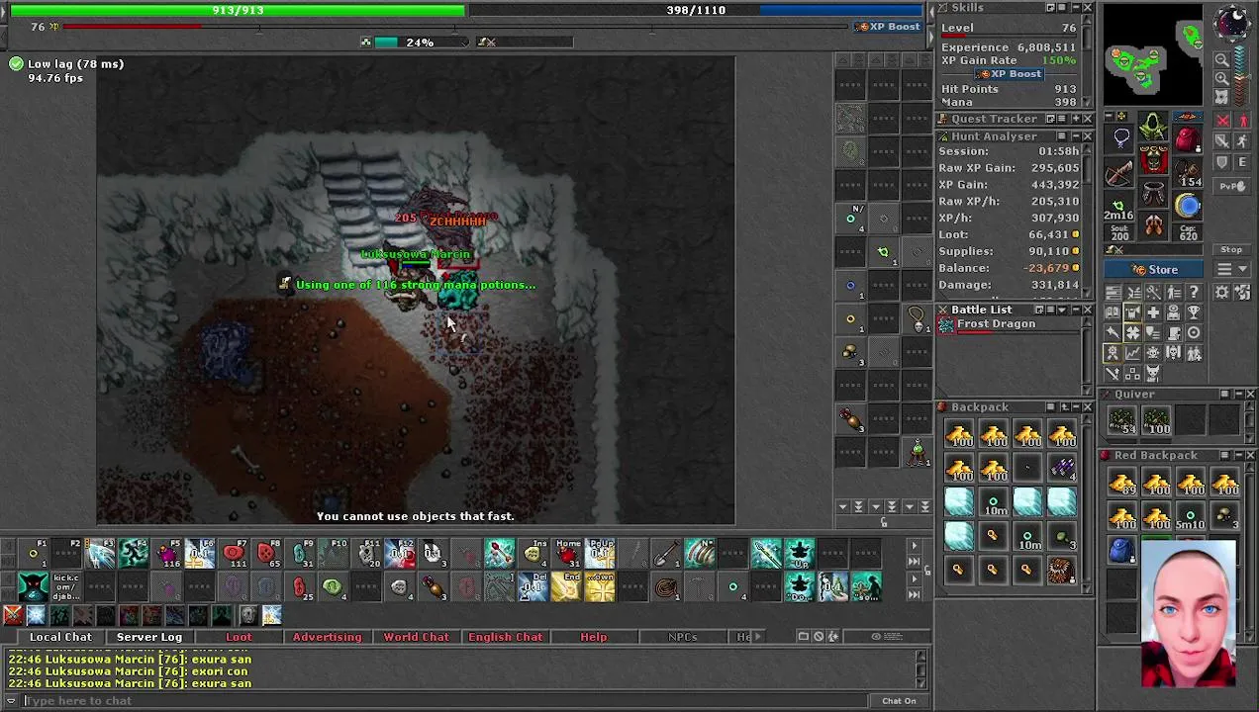Open the question mark help icon
This screenshot has height=712, width=1259.
1195,291
